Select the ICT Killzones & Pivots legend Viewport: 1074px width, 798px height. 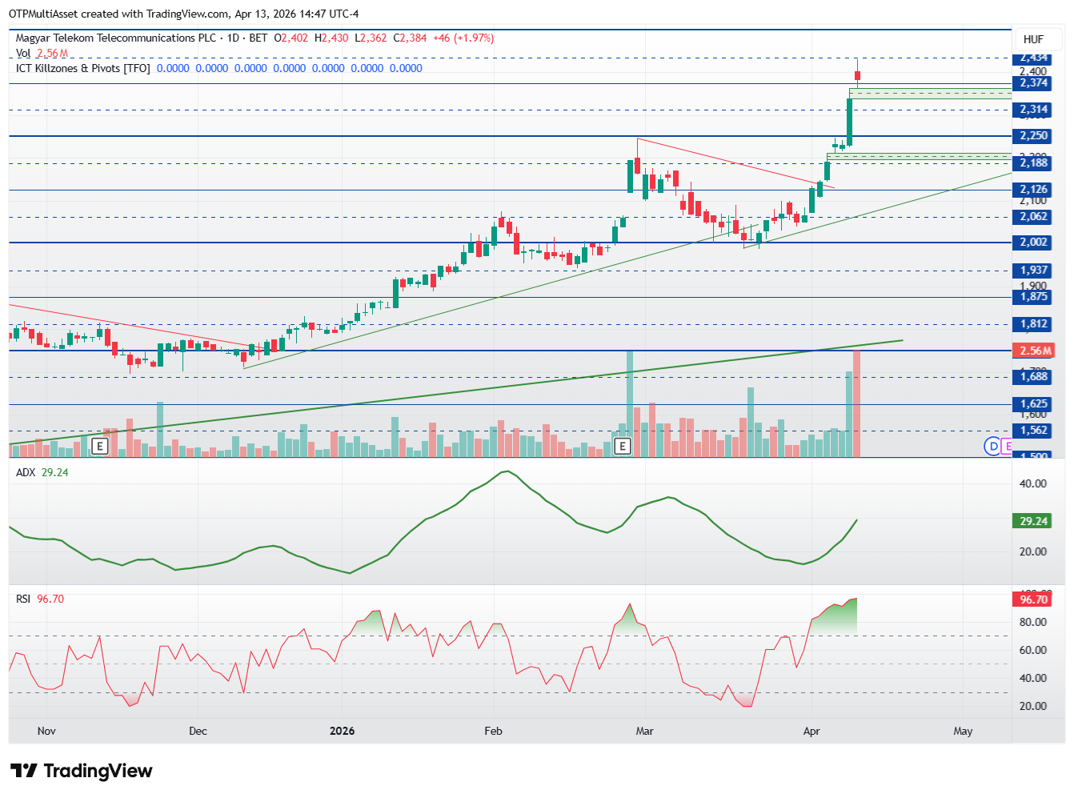pyautogui.click(x=83, y=68)
